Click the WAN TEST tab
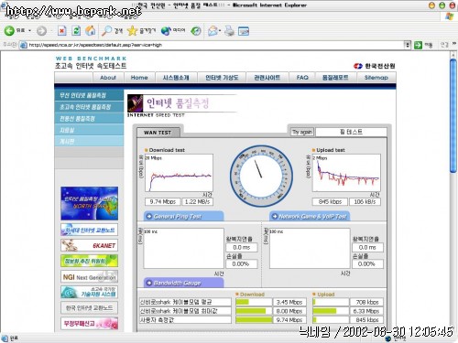The width and height of the screenshot is (458, 343). coord(158,133)
